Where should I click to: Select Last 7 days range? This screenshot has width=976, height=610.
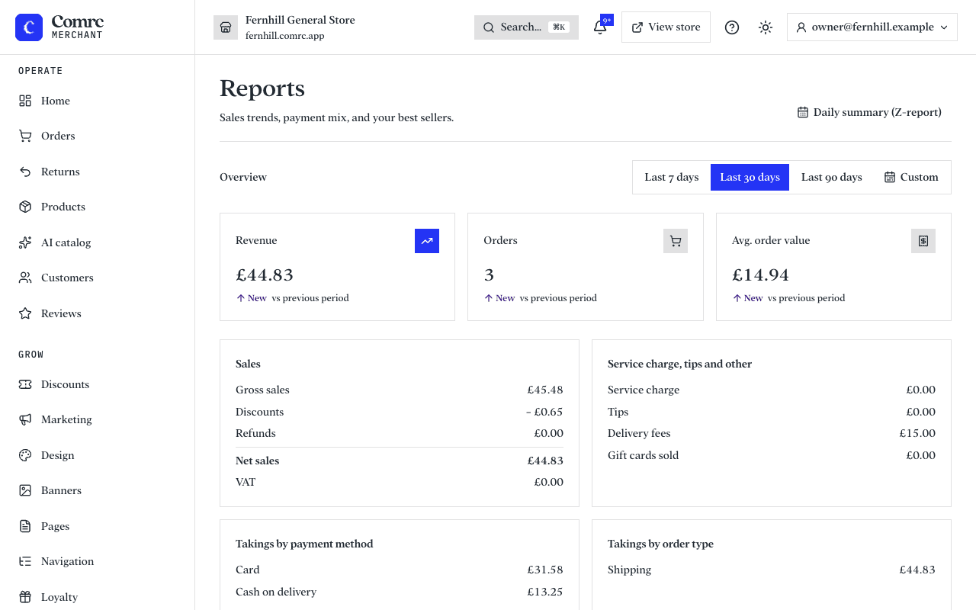tap(672, 177)
